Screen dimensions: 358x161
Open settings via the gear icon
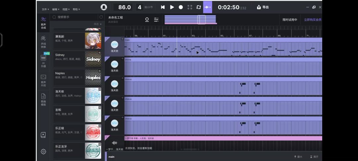(x=43, y=152)
